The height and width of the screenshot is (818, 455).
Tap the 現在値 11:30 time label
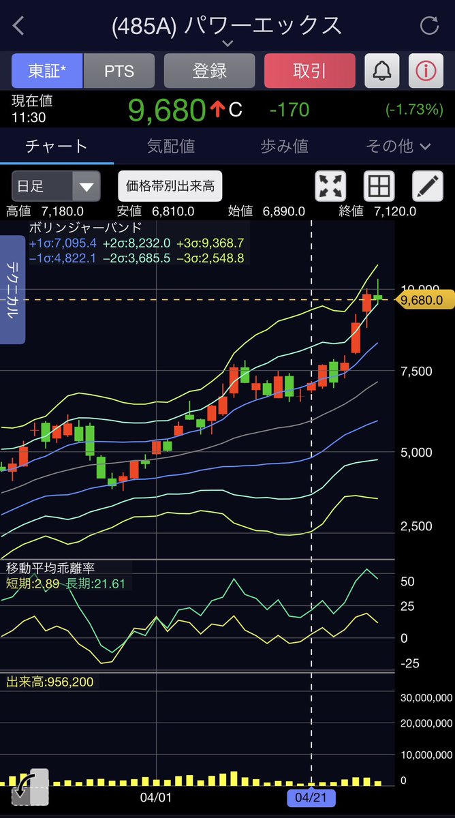tap(32, 109)
